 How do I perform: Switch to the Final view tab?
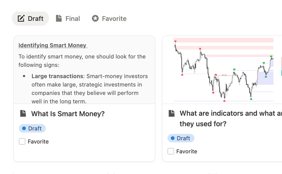pos(72,19)
